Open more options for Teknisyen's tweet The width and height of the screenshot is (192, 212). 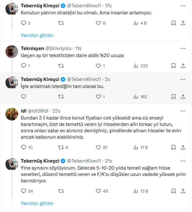183,48
